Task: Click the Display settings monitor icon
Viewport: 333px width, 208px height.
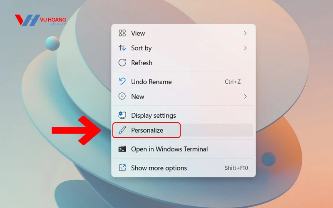Action: pyautogui.click(x=122, y=115)
